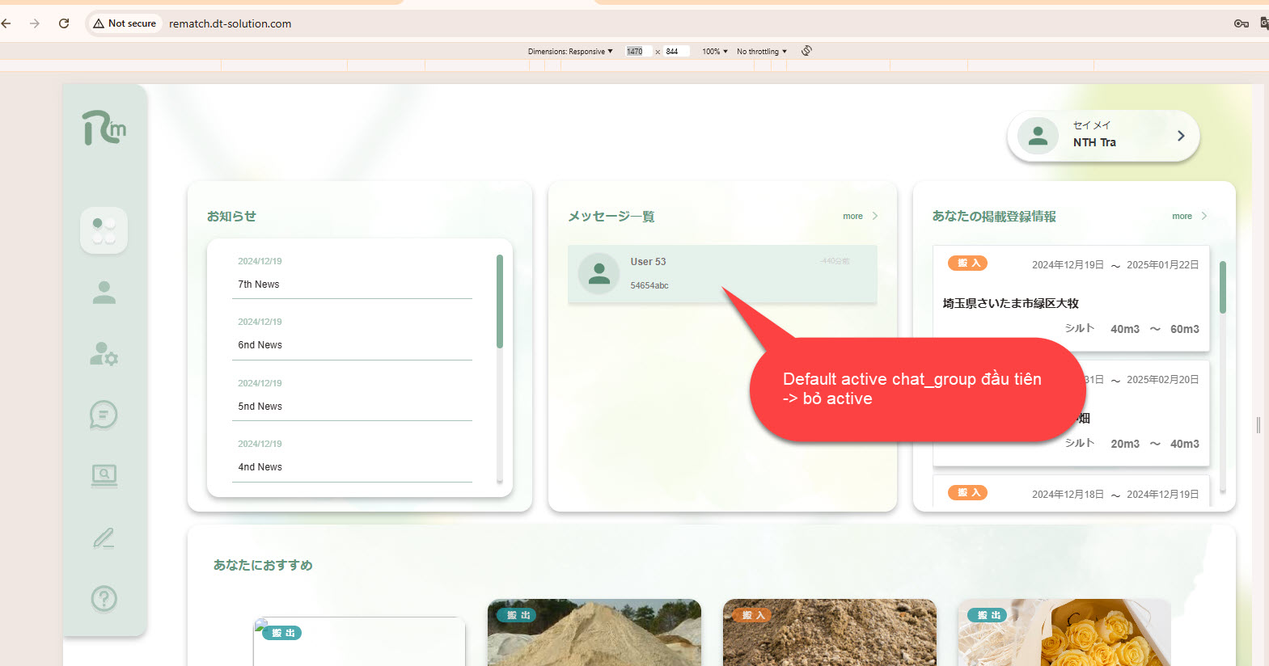The width and height of the screenshot is (1269, 666).
Task: Click the user profile sidebar icon
Action: pyautogui.click(x=104, y=293)
